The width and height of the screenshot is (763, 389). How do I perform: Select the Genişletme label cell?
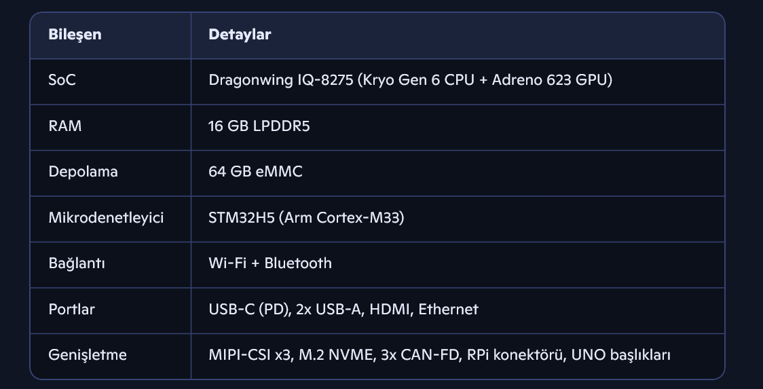tap(88, 355)
